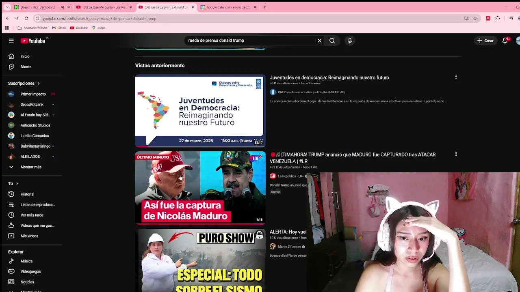
Task: Play captura de Nicolás Maduro thumbnail
Action: click(x=200, y=188)
